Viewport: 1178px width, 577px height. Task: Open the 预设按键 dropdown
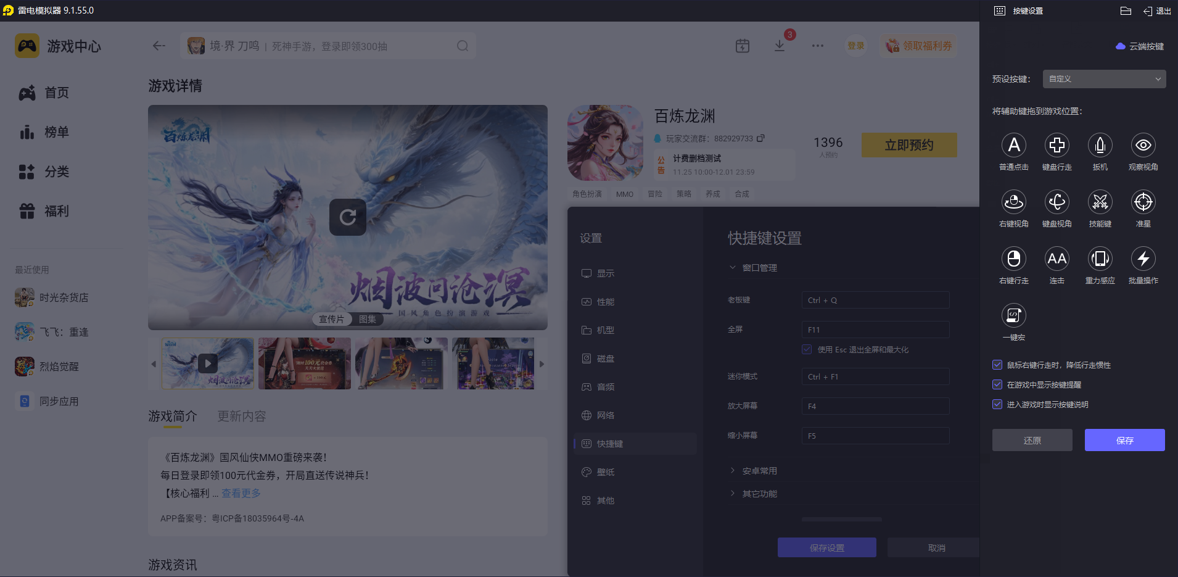[1103, 79]
